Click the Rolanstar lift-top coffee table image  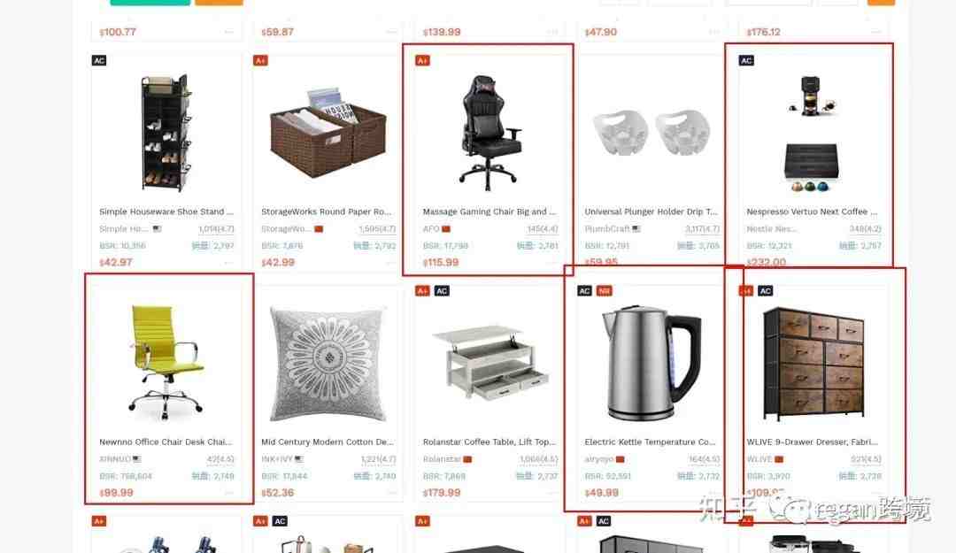point(490,362)
